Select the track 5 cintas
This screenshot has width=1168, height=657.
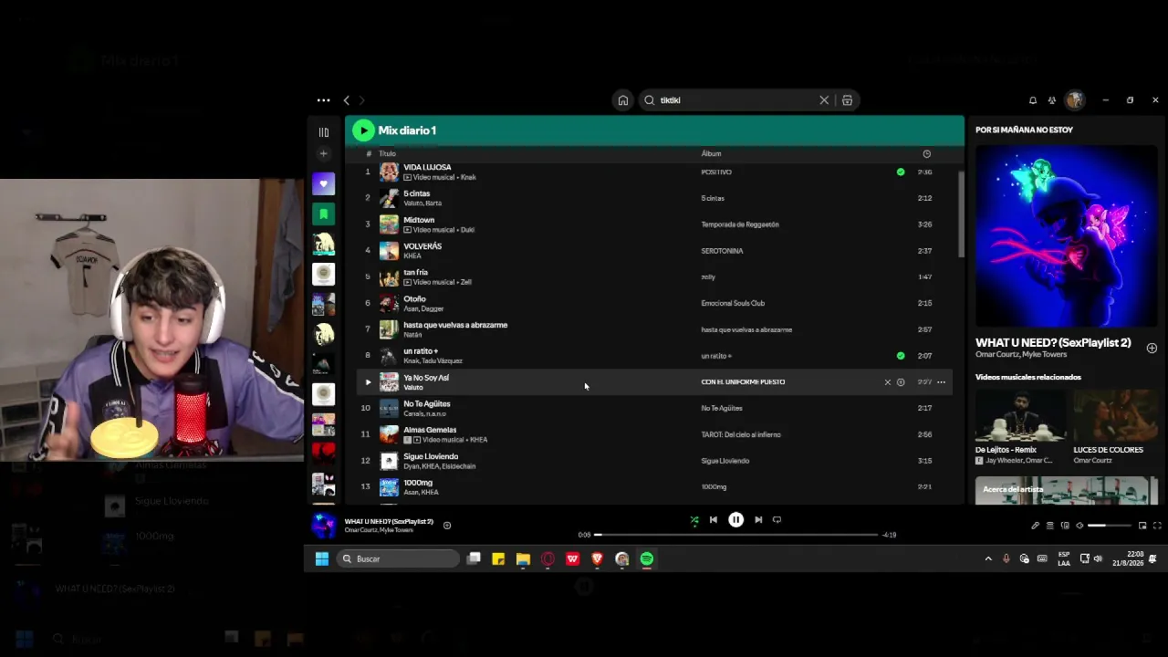tap(416, 193)
